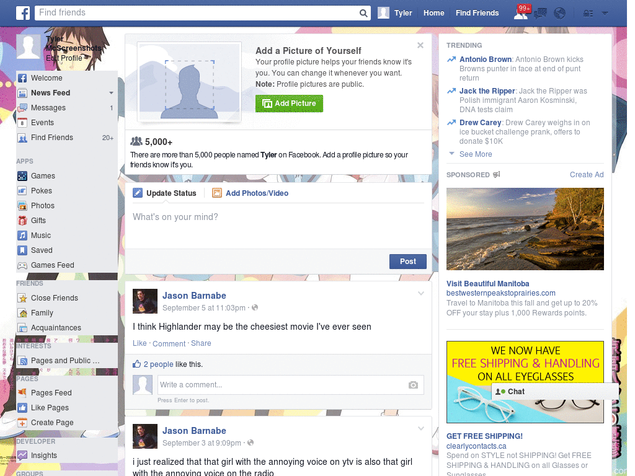
Task: Click the Facebook logo icon
Action: coord(23,13)
